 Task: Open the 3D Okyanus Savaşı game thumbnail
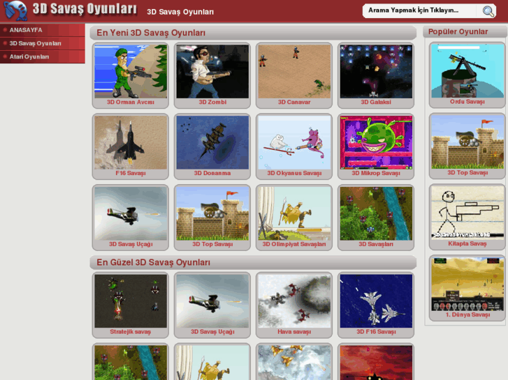pyautogui.click(x=294, y=143)
